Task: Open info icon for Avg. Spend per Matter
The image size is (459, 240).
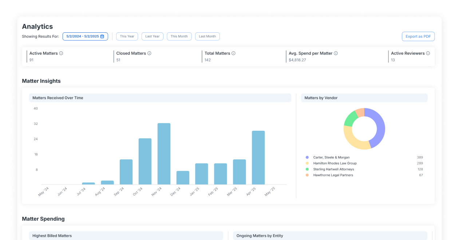Action: 336,53
